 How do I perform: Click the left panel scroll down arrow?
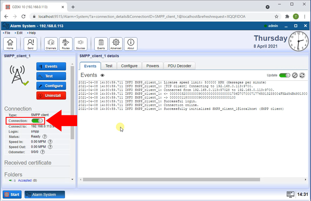[72, 179]
